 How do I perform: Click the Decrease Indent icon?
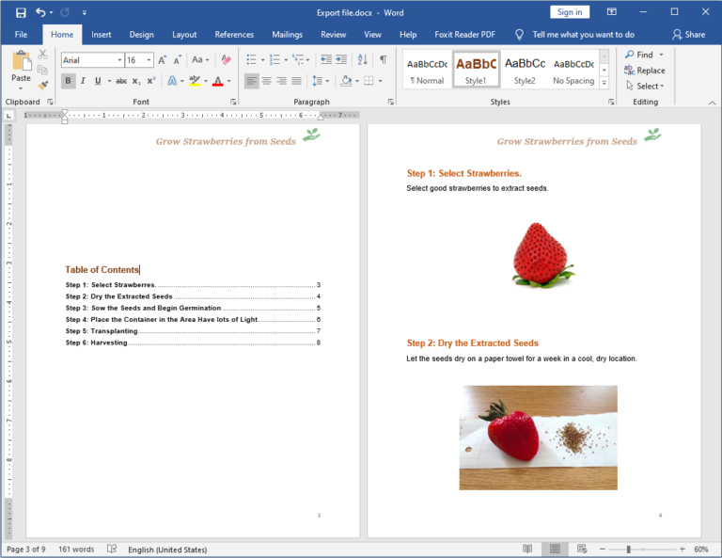(x=326, y=59)
